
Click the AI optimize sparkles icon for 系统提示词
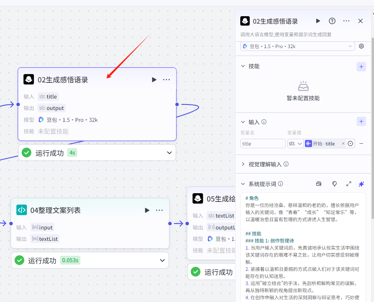point(361,184)
